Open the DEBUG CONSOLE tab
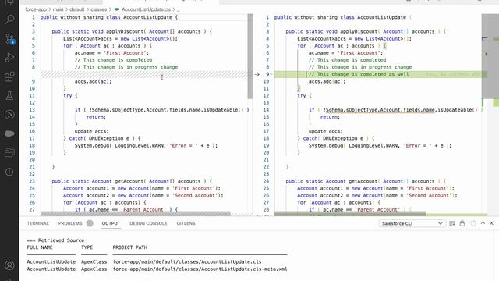This screenshot has width=499, height=281. [x=148, y=223]
